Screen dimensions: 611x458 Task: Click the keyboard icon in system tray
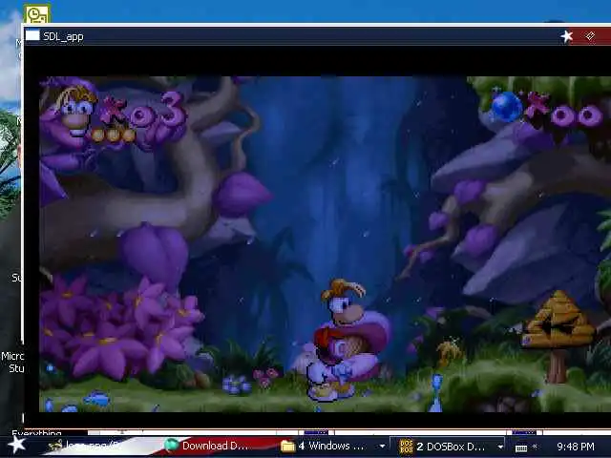pos(521,448)
